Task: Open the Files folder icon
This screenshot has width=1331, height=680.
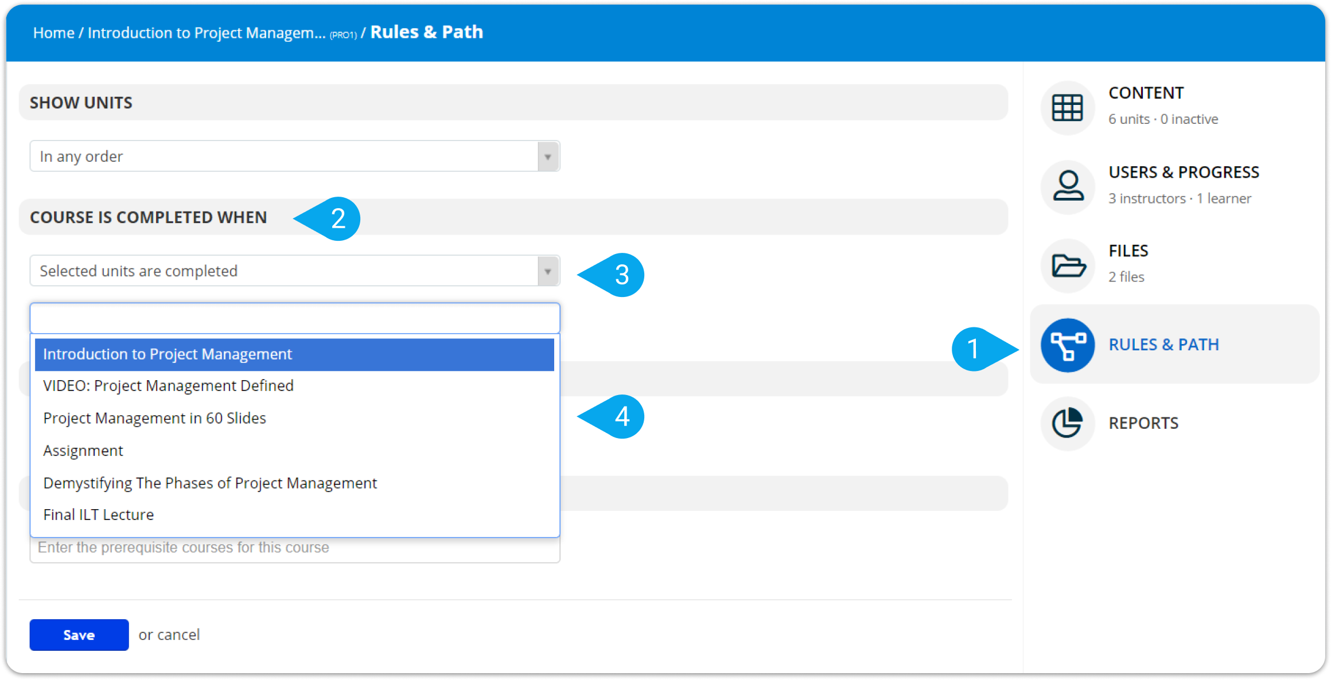Action: [1067, 265]
